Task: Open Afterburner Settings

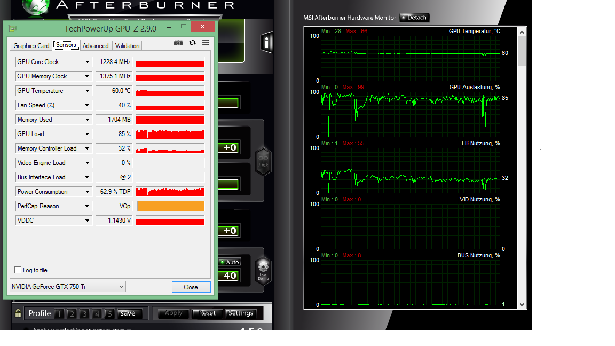Action: (240, 313)
